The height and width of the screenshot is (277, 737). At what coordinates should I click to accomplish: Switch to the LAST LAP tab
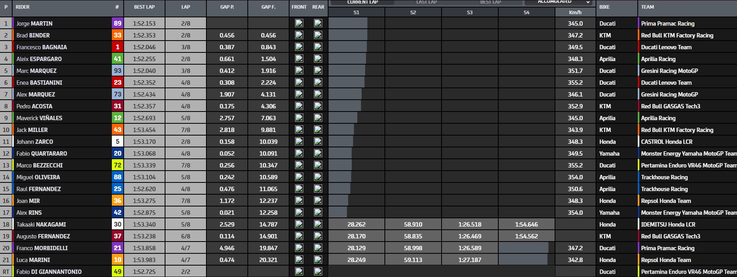[427, 2]
